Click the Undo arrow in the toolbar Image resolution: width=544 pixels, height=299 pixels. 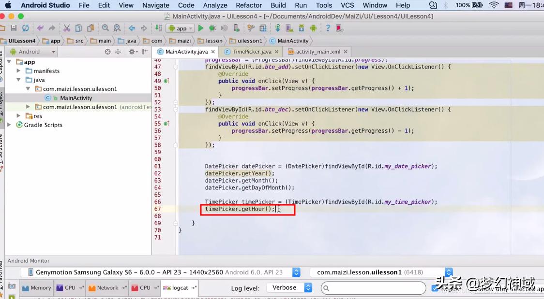(40, 28)
